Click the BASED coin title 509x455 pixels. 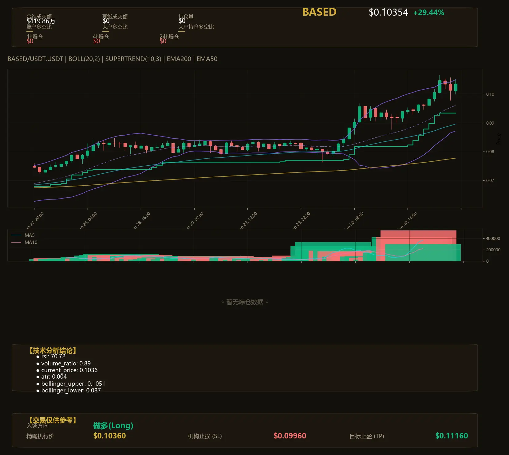click(x=319, y=12)
